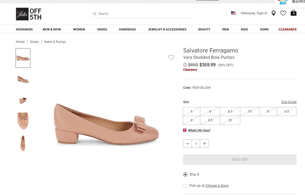Decrease quantity with the minus button
The image size is (305, 196).
[x=187, y=144]
